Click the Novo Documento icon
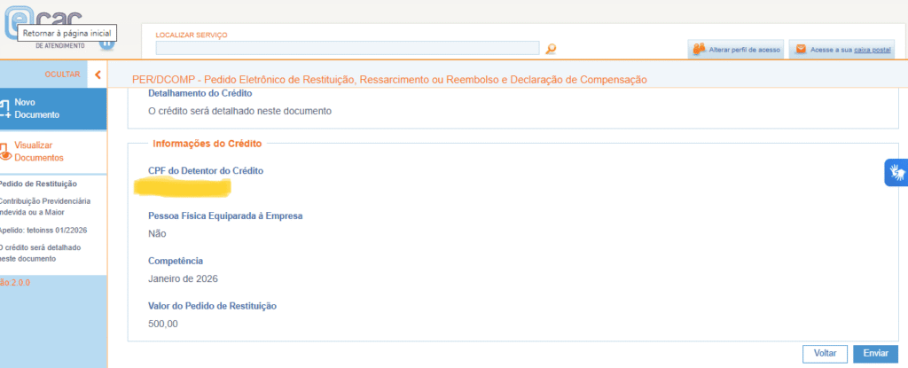Viewport: 908px width, 368px height. click(x=4, y=108)
